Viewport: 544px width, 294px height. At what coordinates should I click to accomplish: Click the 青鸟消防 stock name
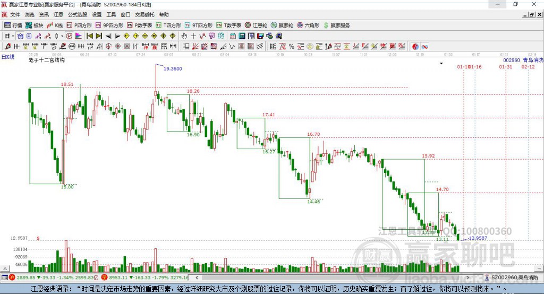coord(533,60)
